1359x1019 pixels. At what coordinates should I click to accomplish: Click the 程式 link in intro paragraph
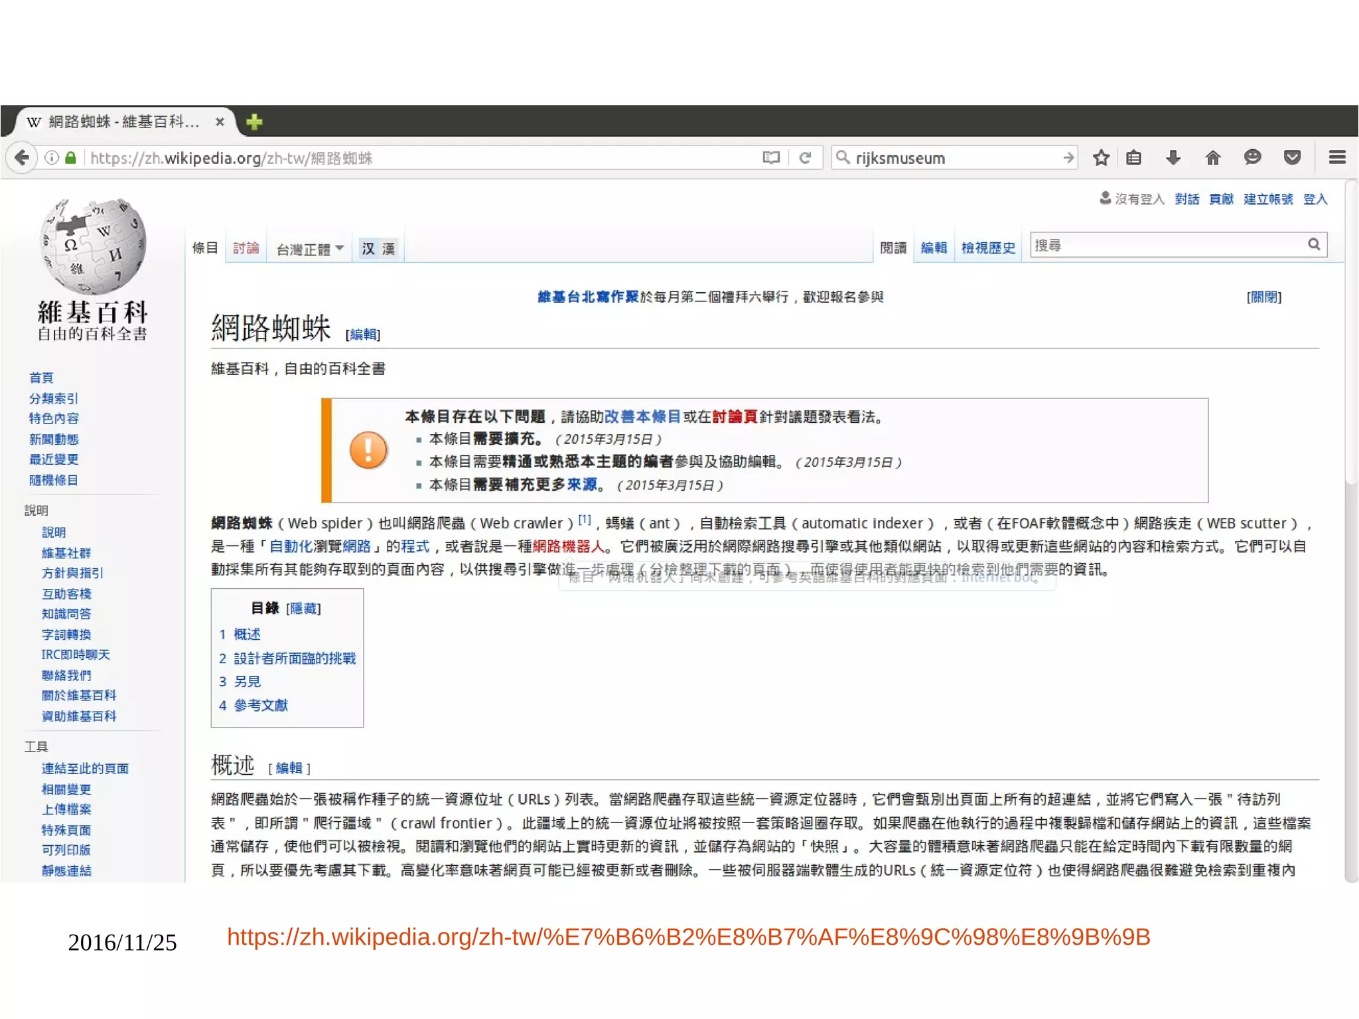click(415, 546)
